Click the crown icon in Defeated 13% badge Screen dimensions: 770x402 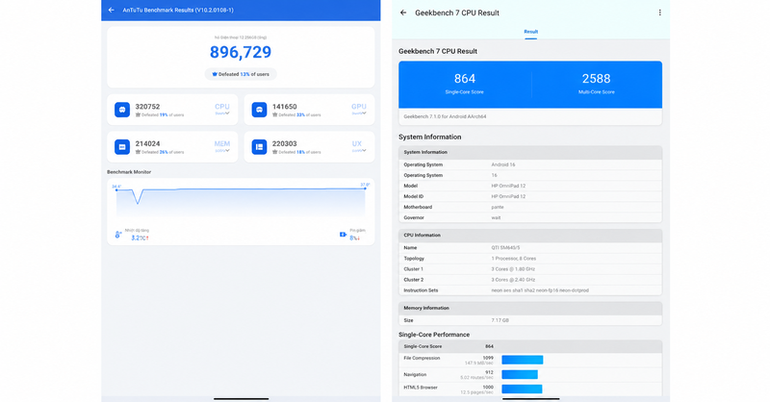tap(215, 74)
